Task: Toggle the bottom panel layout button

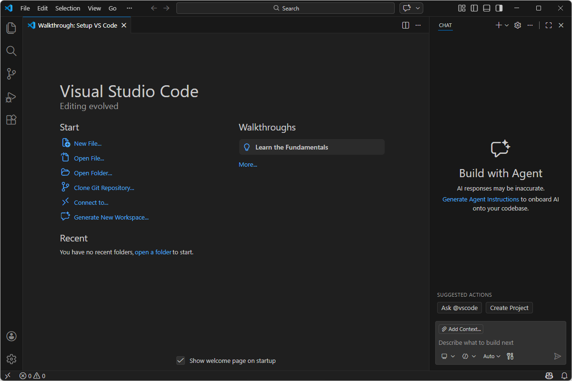Action: pos(486,8)
